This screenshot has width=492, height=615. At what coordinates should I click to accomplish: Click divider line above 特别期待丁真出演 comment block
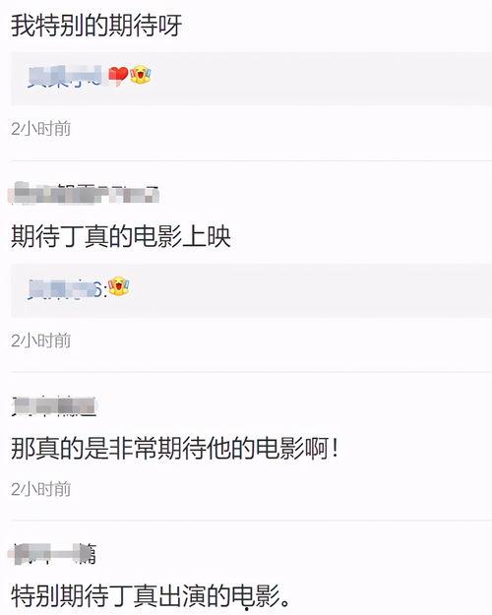coord(251,521)
